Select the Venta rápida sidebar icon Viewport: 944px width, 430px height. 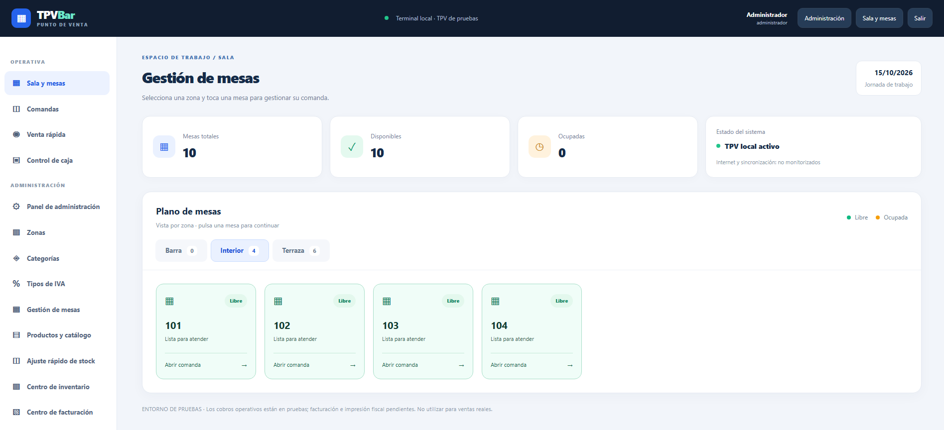tap(16, 134)
